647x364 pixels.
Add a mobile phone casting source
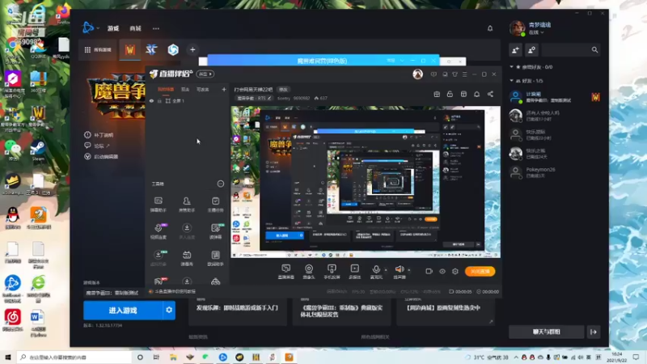(332, 272)
